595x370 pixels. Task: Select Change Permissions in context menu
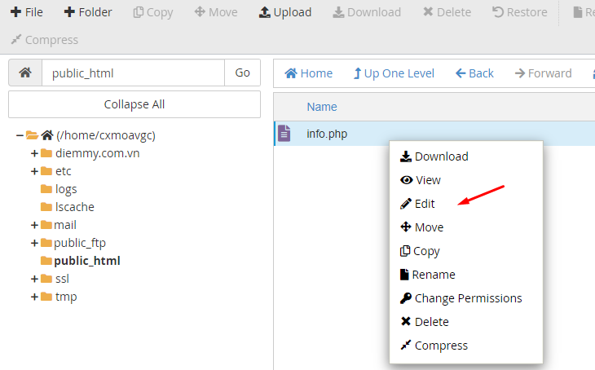coord(468,298)
